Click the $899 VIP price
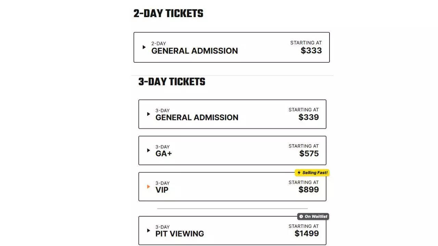Image resolution: width=438 pixels, height=246 pixels. [308, 190]
